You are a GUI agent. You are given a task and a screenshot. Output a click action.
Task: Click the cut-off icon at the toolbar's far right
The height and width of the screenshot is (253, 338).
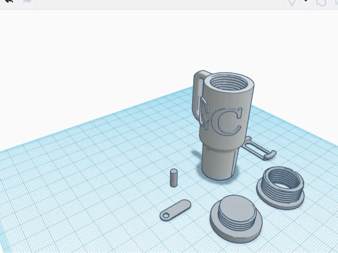click(336, 2)
